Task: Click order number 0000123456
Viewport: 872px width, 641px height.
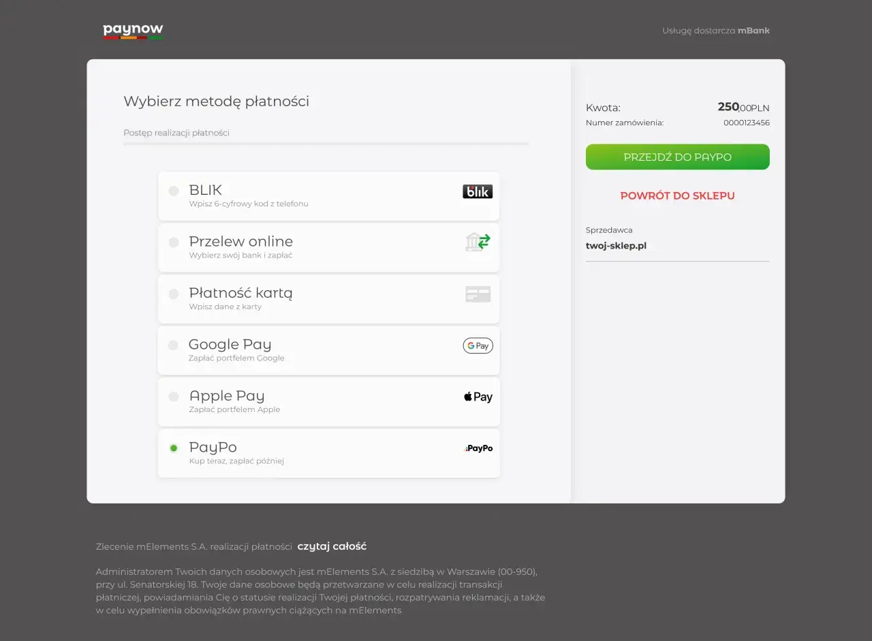Action: pyautogui.click(x=747, y=123)
